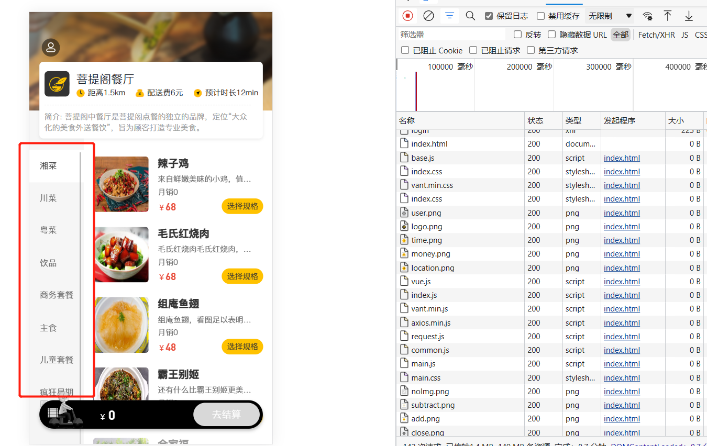707x446 pixels.
Task: Select JS filter type
Action: click(685, 35)
